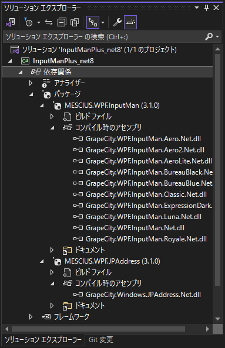This screenshot has height=348, width=225.
Task: Switch between solution and folder views
Action: point(10,22)
